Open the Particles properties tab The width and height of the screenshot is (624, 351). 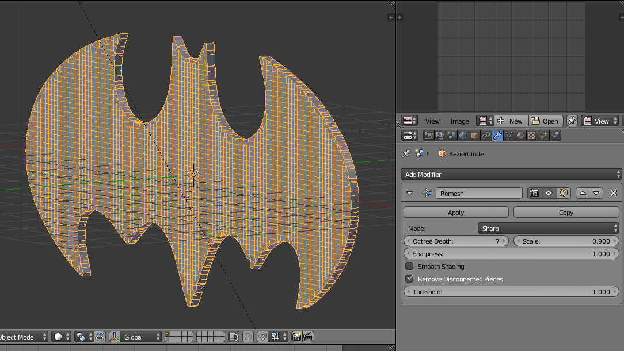[543, 136]
